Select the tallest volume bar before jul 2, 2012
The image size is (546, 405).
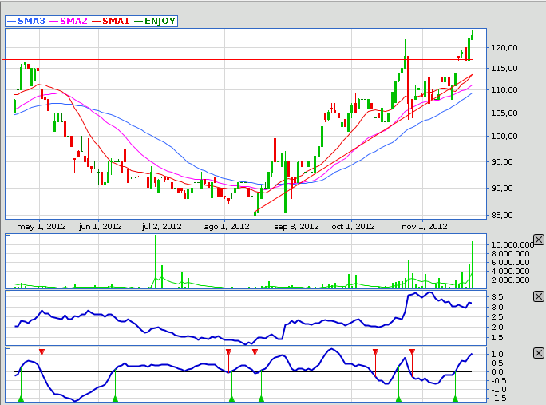pos(156,262)
